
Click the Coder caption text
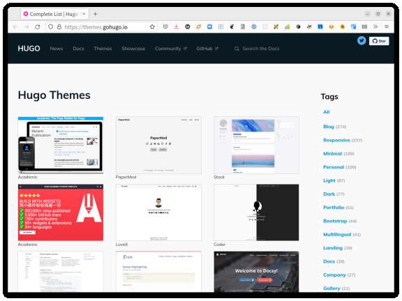click(219, 245)
